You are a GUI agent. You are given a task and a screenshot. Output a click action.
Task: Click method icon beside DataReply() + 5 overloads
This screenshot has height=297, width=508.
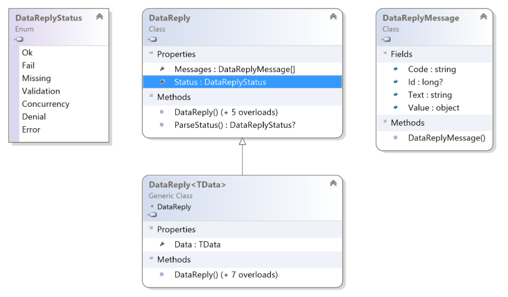tap(162, 112)
